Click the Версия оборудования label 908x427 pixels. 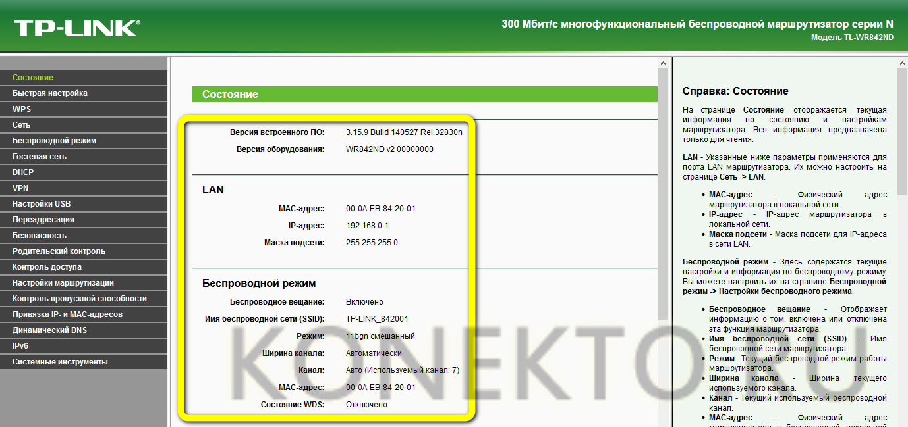pos(281,149)
